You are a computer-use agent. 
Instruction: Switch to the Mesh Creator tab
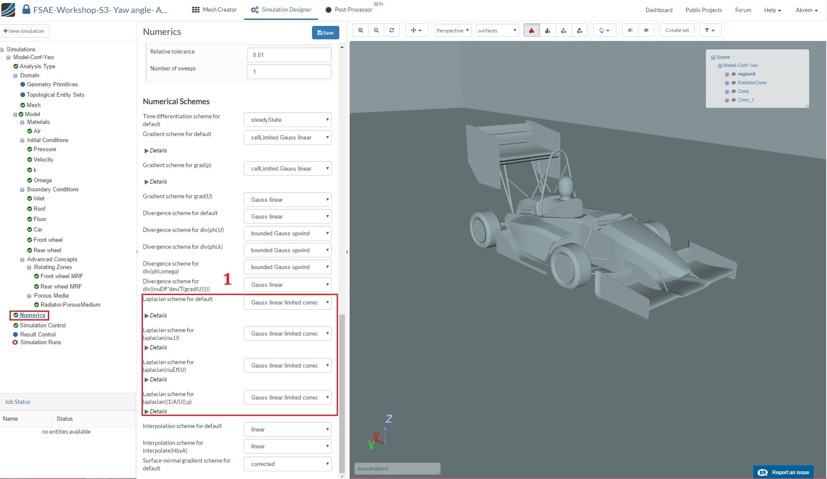[x=215, y=10]
